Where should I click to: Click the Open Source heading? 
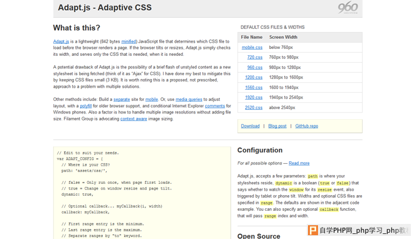coord(258,236)
